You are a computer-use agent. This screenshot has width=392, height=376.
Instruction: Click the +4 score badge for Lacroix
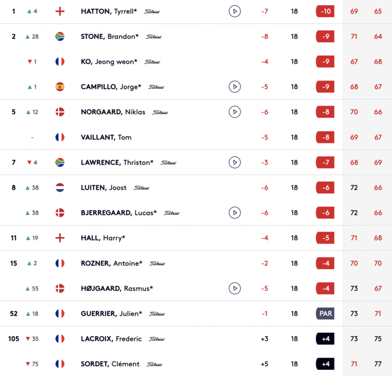tap(325, 339)
